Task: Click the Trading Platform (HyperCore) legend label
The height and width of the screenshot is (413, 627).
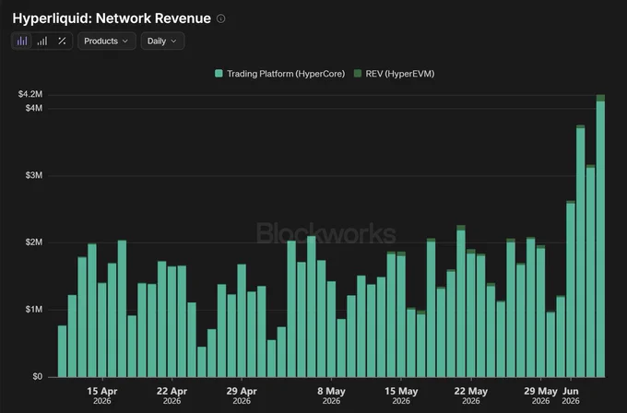Action: tap(286, 74)
